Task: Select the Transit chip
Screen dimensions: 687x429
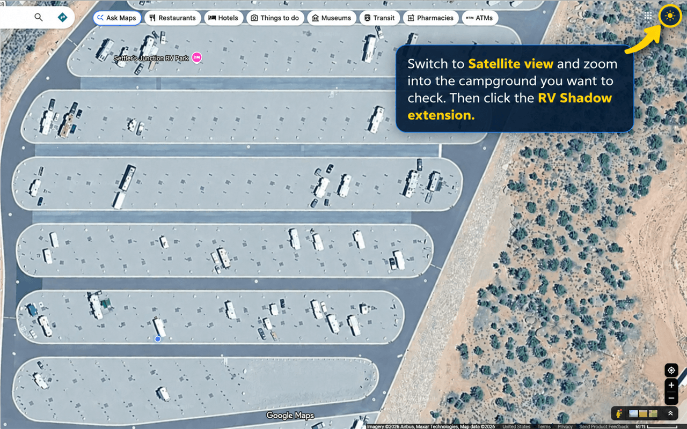Action: [379, 18]
